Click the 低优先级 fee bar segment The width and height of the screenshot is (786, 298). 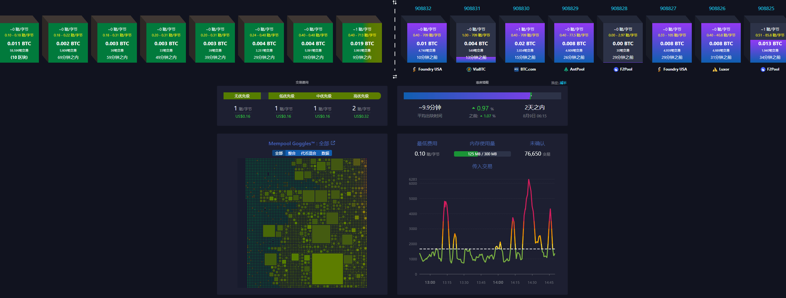pos(287,96)
